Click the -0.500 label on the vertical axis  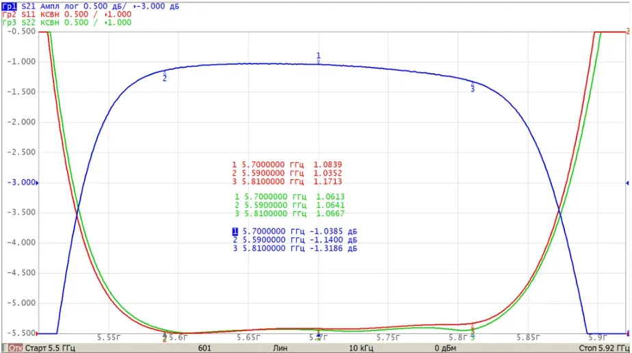point(21,31)
